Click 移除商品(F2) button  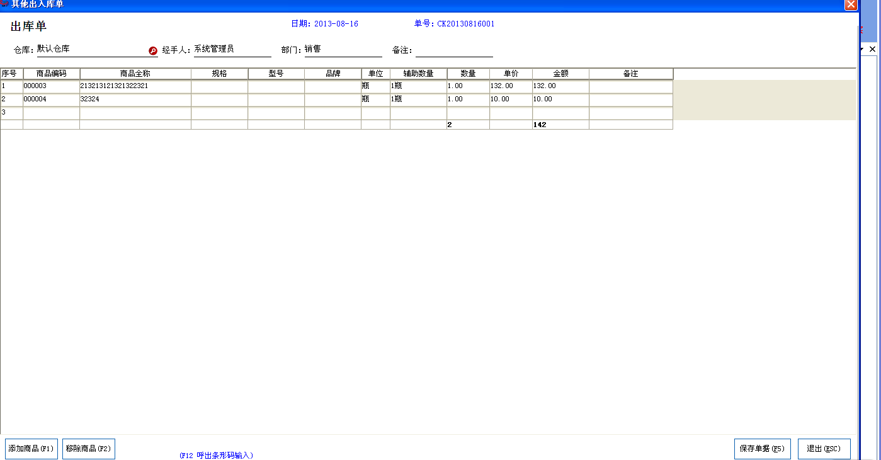point(89,449)
